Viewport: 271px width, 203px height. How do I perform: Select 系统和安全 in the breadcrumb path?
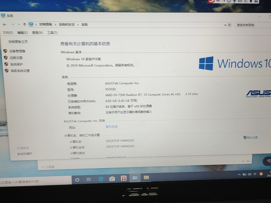pos(67,25)
